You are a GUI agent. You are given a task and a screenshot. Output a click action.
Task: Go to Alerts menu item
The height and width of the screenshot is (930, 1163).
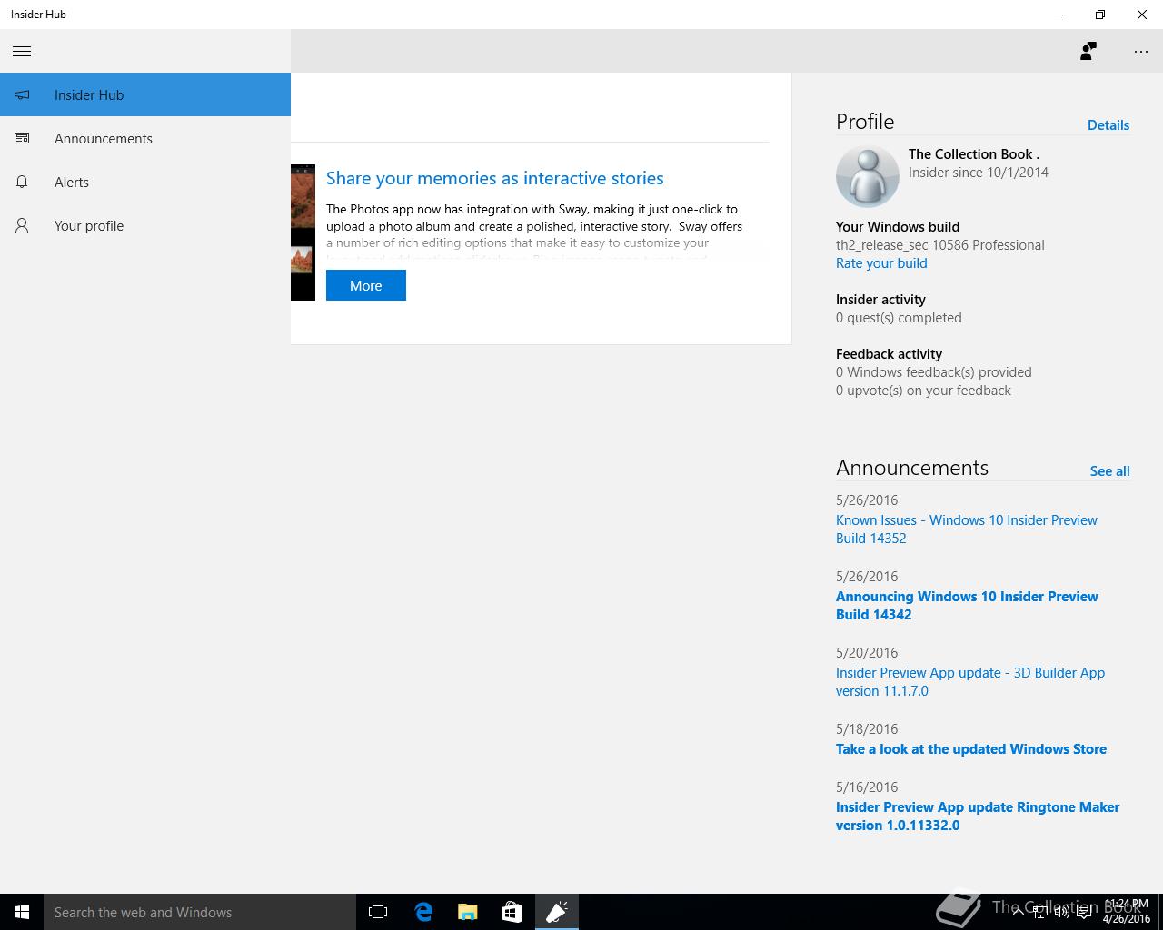[145, 182]
